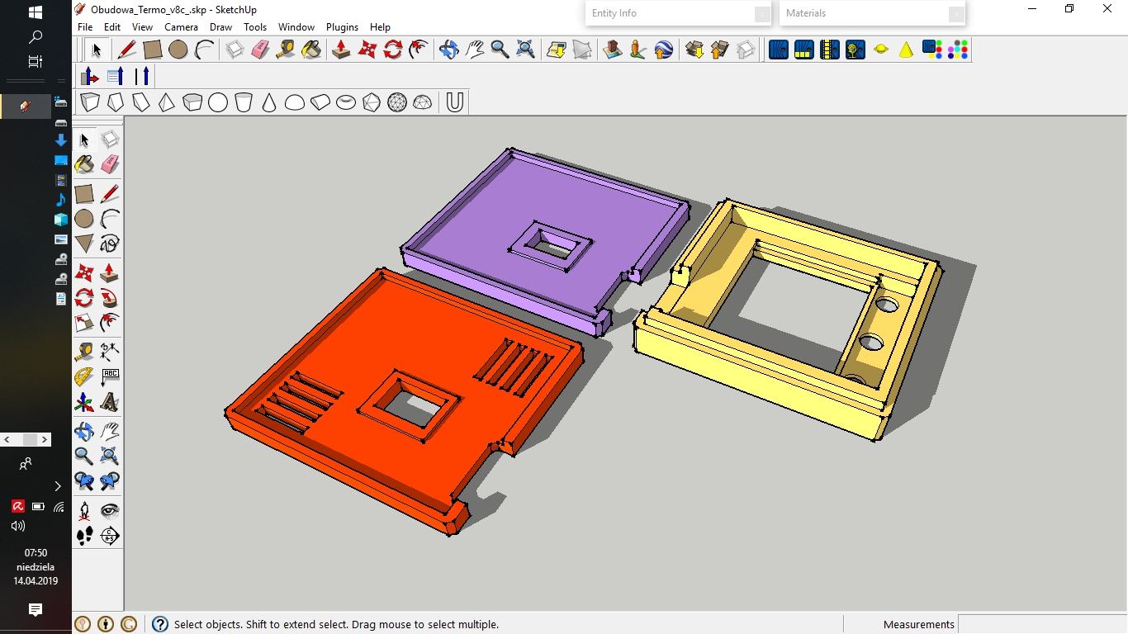
Task: Select the Polygon tool in Large Tool Set
Action: [84, 244]
